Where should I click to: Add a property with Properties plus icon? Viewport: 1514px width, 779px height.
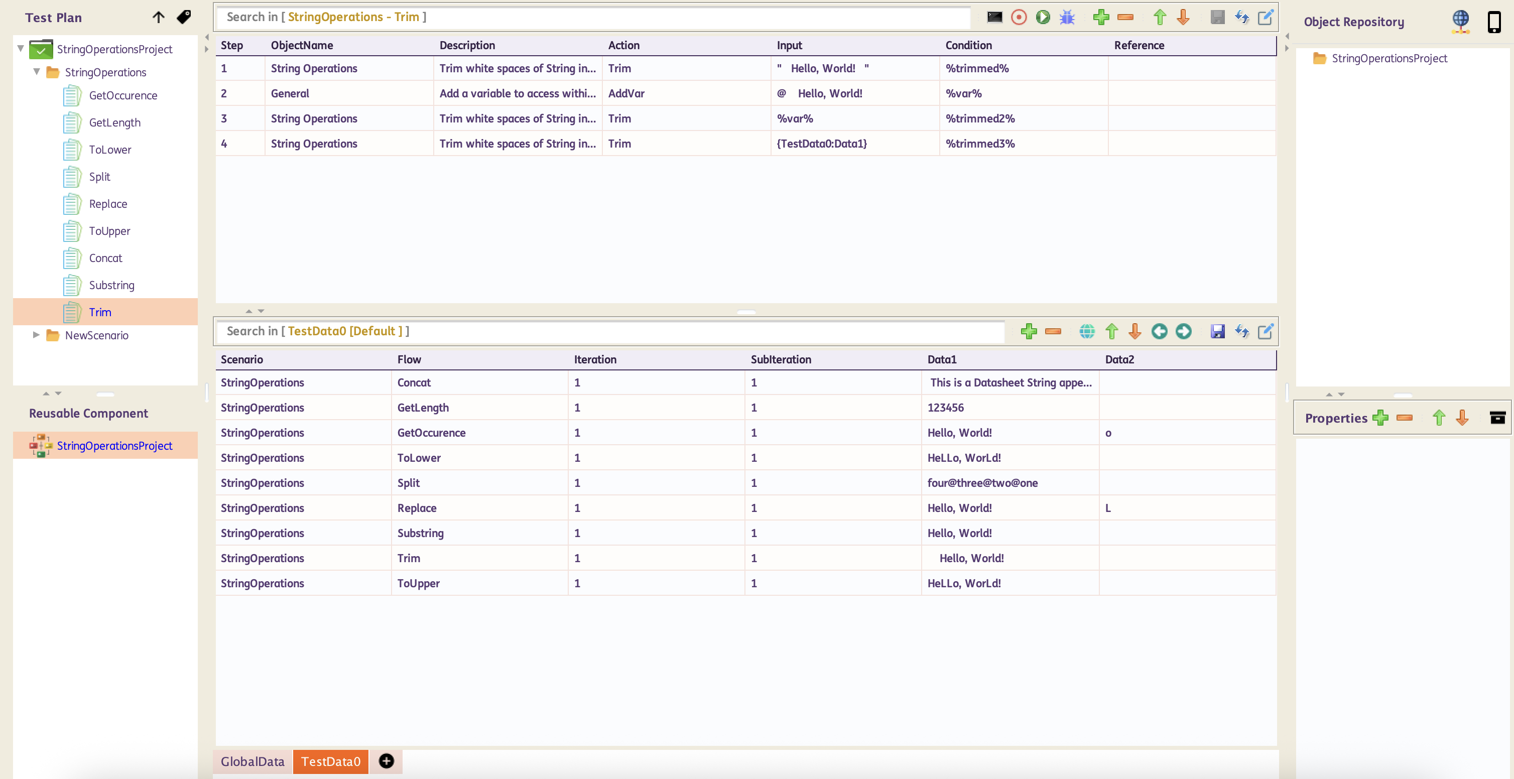click(x=1380, y=418)
